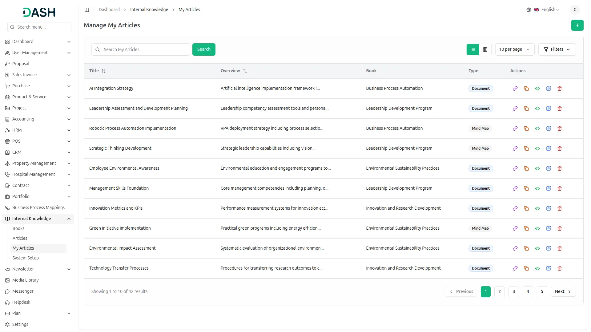Expand the Filters dropdown

click(x=557, y=49)
